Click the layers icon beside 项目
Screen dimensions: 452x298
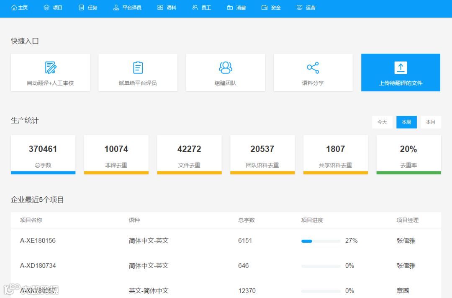[x=46, y=8]
